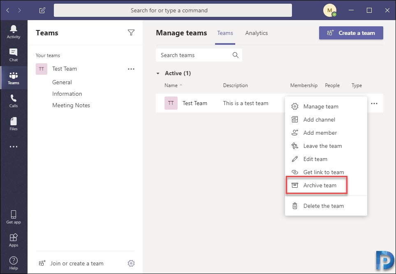Open the Calls section
396x274 pixels.
click(14, 101)
